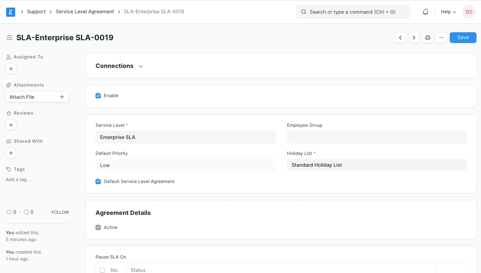Image resolution: width=481 pixels, height=273 pixels.
Task: Add assignee with the plus under Assigned To
Action: coord(11,69)
